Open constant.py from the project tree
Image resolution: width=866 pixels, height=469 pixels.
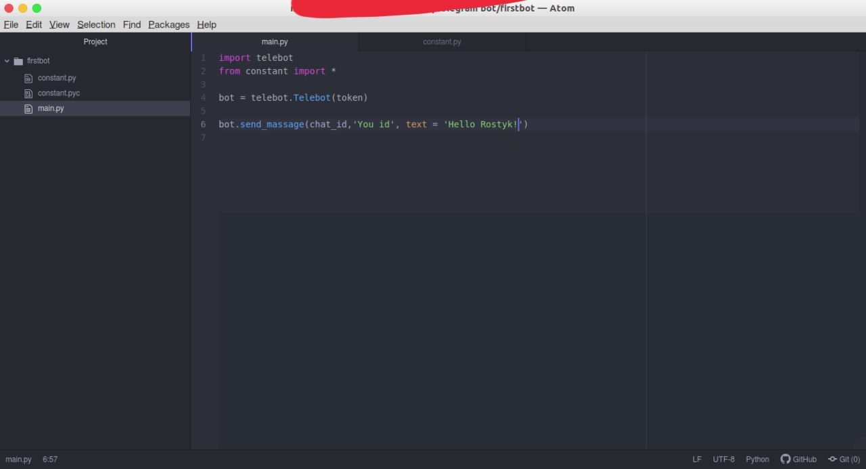pyautogui.click(x=57, y=78)
